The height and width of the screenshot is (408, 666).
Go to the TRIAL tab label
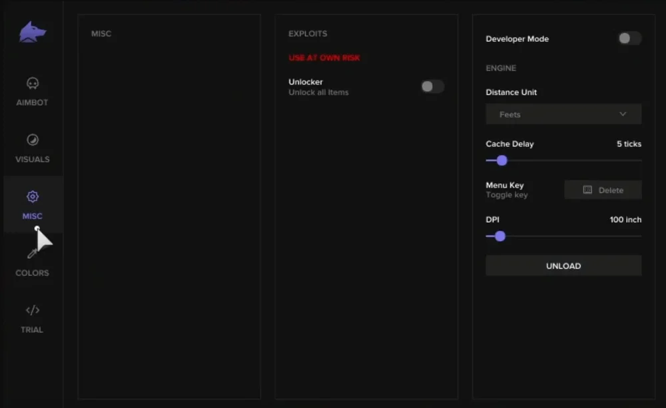point(32,329)
